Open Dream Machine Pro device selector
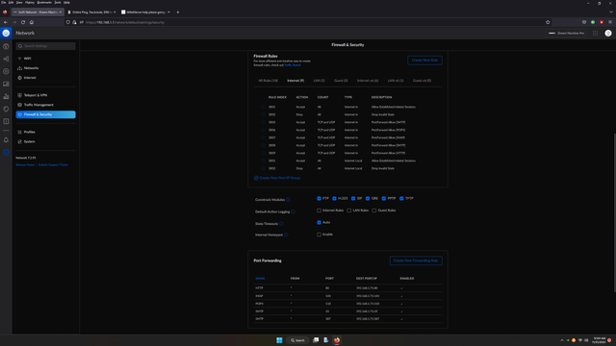The height and width of the screenshot is (346, 616). (x=566, y=34)
